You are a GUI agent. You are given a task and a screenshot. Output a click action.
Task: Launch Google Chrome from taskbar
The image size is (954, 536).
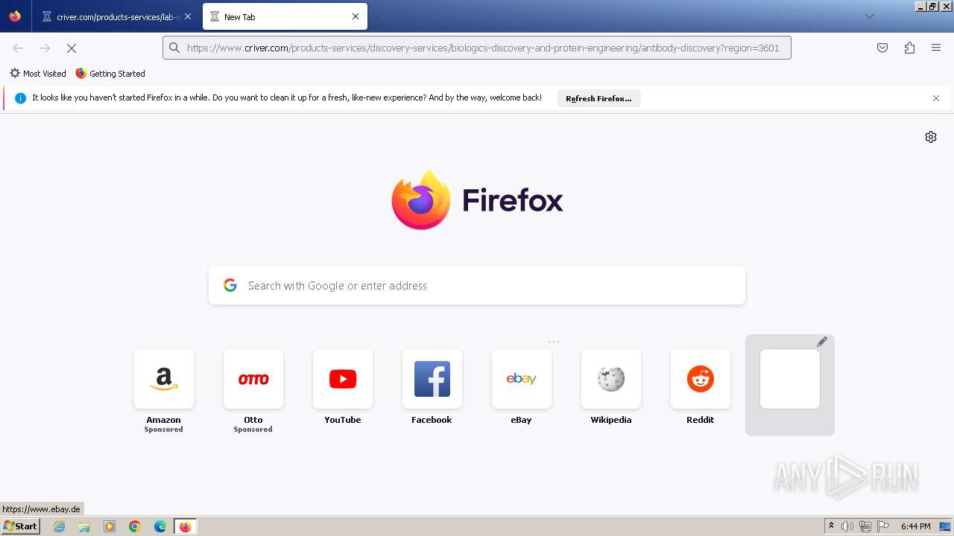tap(135, 526)
